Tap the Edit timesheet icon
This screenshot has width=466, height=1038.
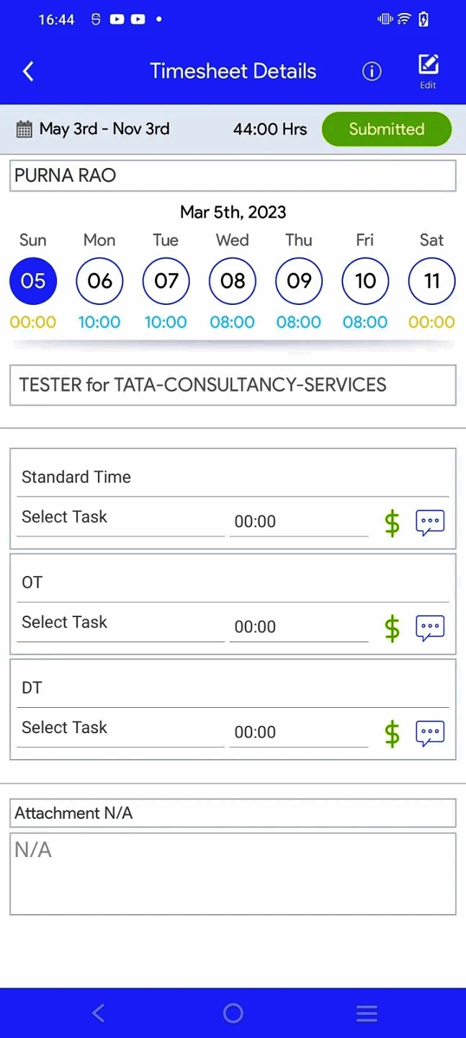[x=428, y=70]
